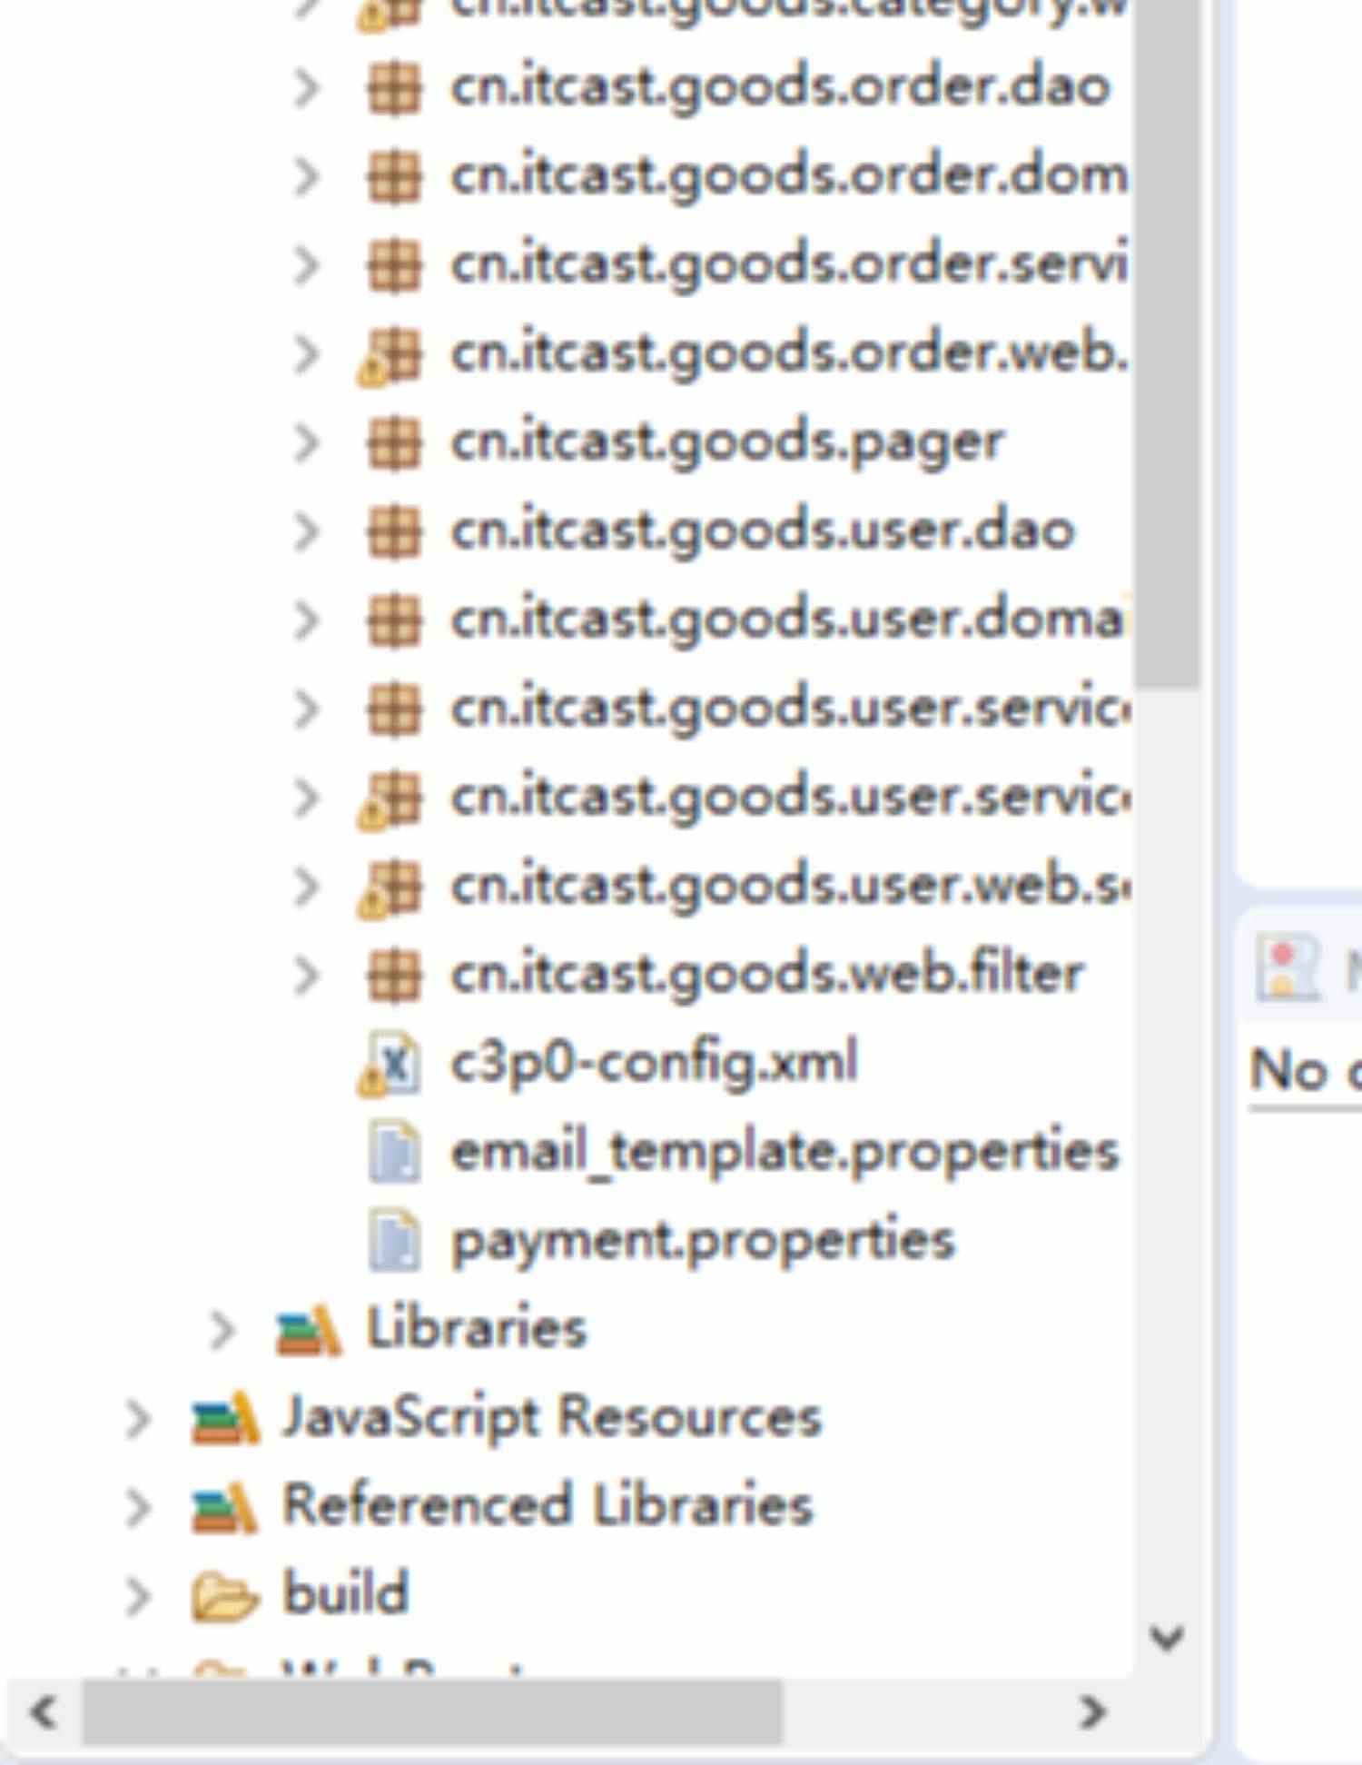Click the vertical scrollbar down arrow

1167,1638
